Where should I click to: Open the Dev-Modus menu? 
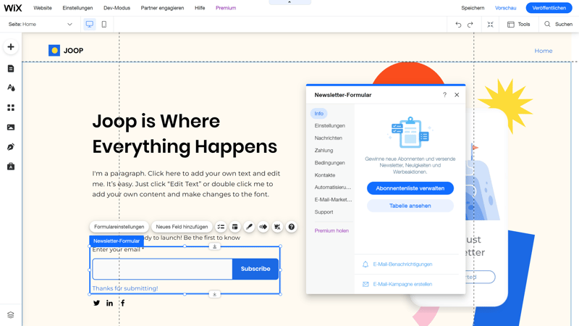[117, 8]
